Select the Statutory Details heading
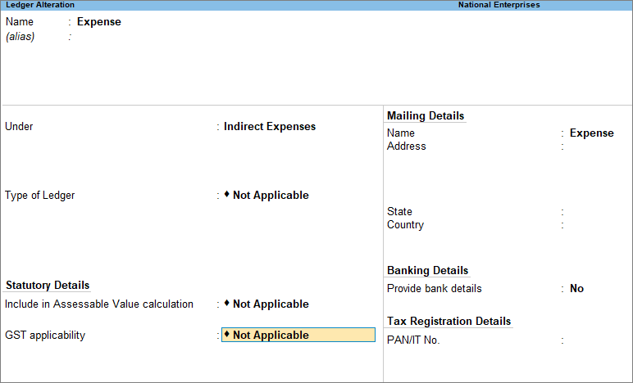The image size is (633, 383). pos(48,286)
